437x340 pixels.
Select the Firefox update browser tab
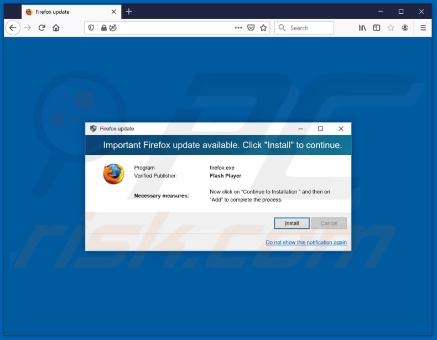point(71,12)
